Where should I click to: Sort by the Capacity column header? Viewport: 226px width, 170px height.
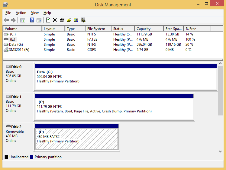(x=149, y=28)
